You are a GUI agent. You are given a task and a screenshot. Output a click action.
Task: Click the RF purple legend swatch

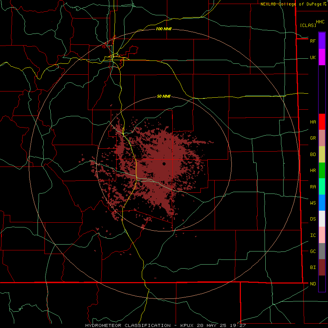coord(322,41)
